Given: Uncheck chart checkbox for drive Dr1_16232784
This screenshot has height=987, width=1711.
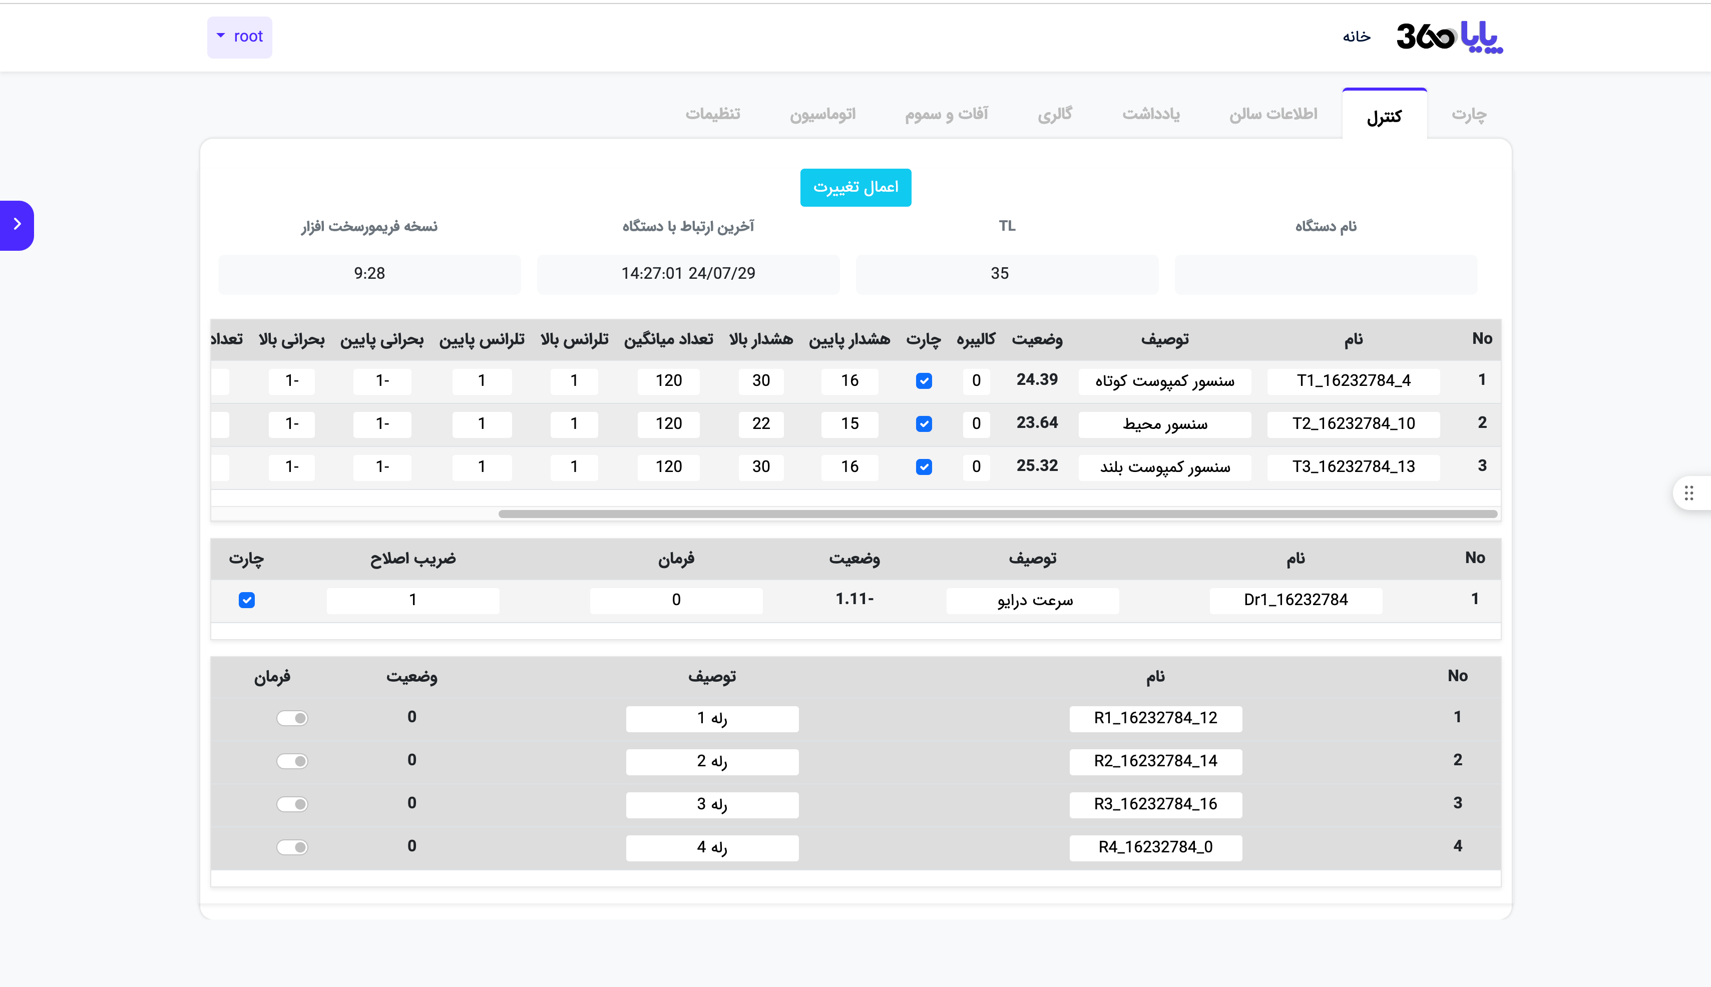Looking at the screenshot, I should pos(247,600).
